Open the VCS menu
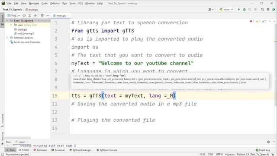Image resolution: width=277 pixels, height=156 pixels. pos(81,3)
